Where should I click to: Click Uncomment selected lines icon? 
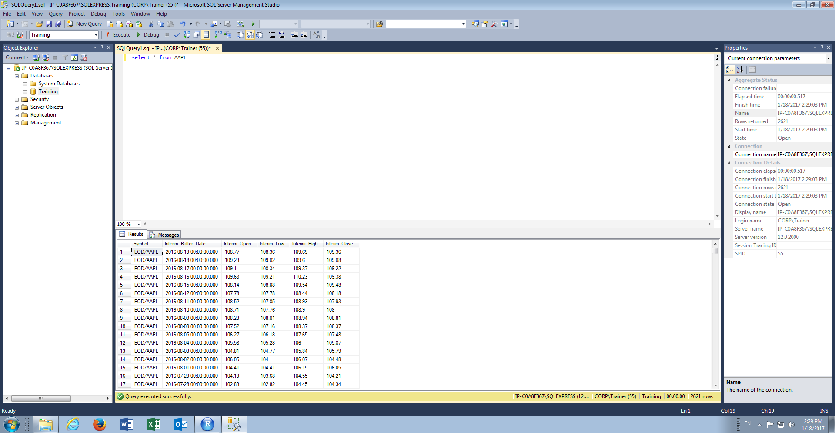click(282, 35)
